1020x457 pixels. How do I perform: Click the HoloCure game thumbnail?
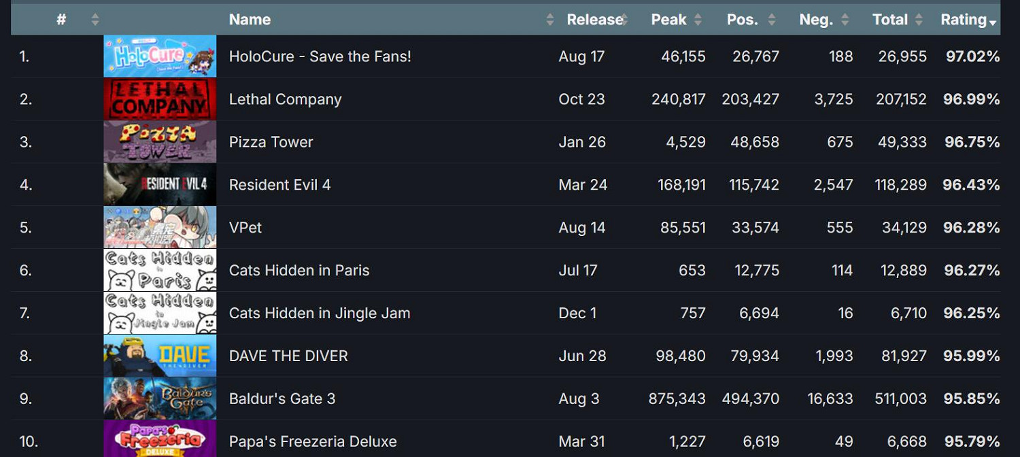[x=160, y=56]
